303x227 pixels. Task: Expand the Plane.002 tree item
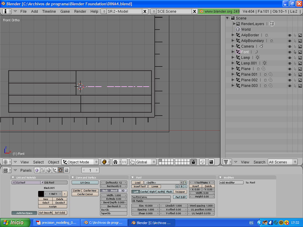233,80
